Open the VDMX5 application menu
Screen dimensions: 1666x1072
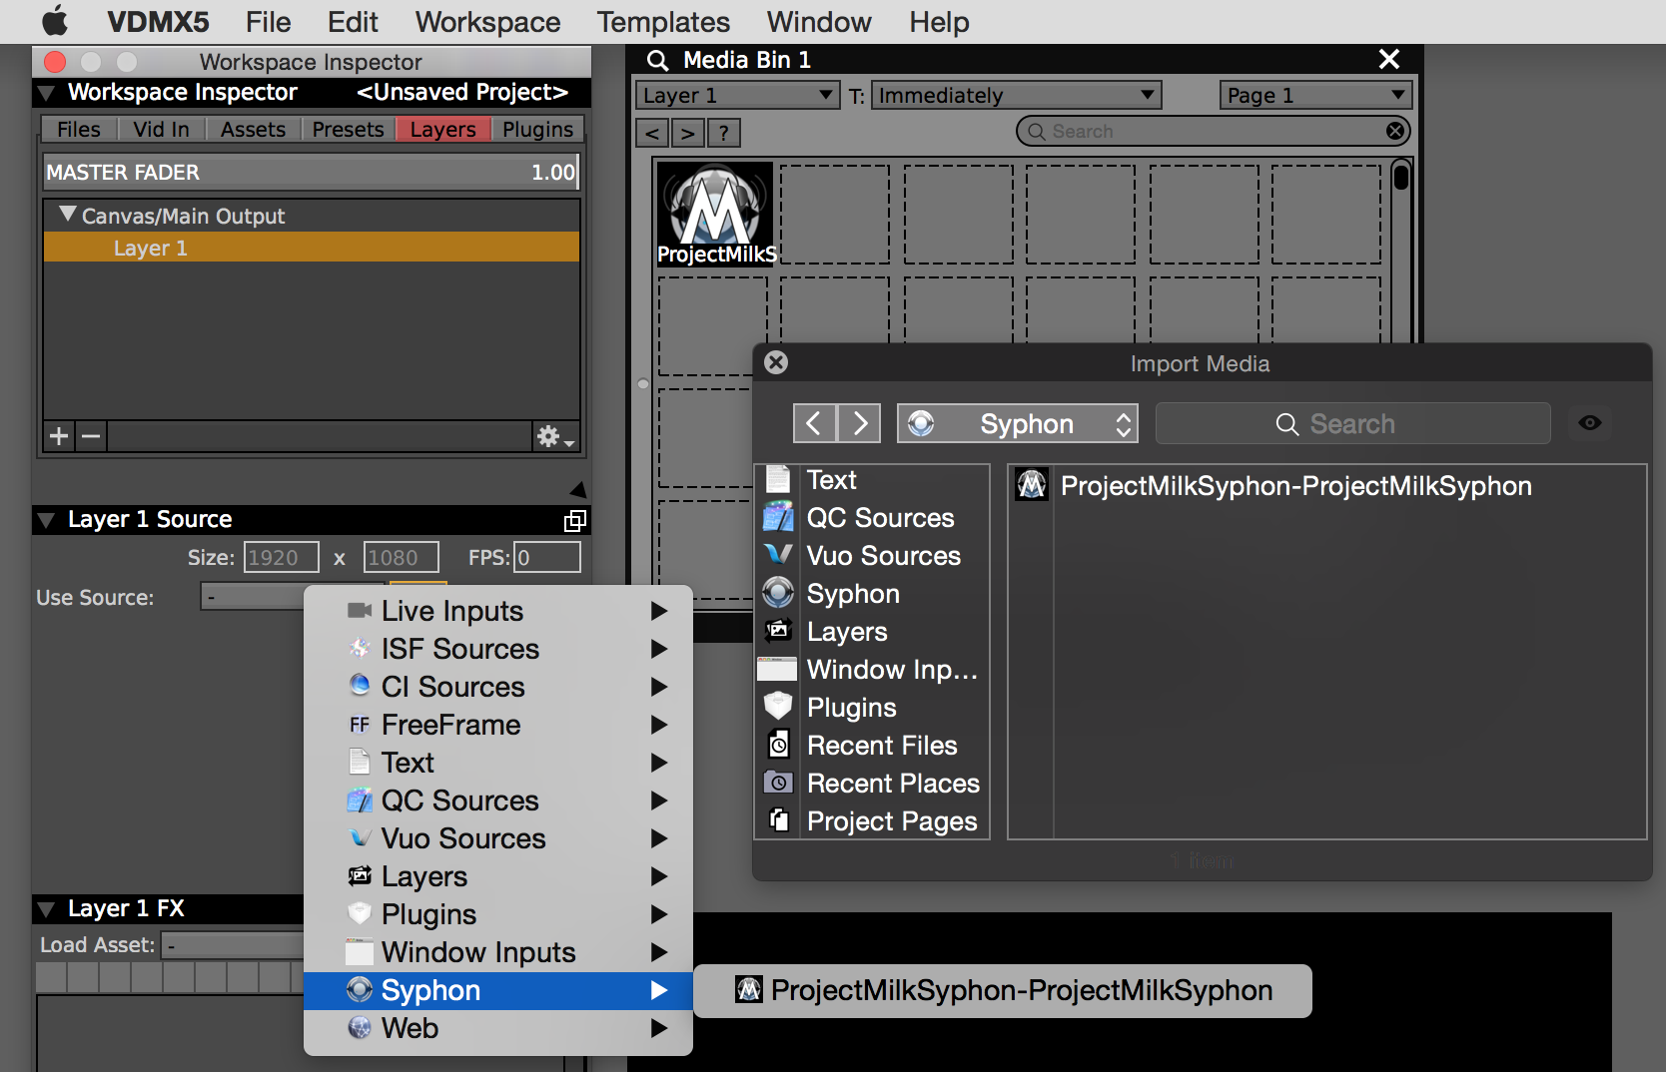[158, 21]
